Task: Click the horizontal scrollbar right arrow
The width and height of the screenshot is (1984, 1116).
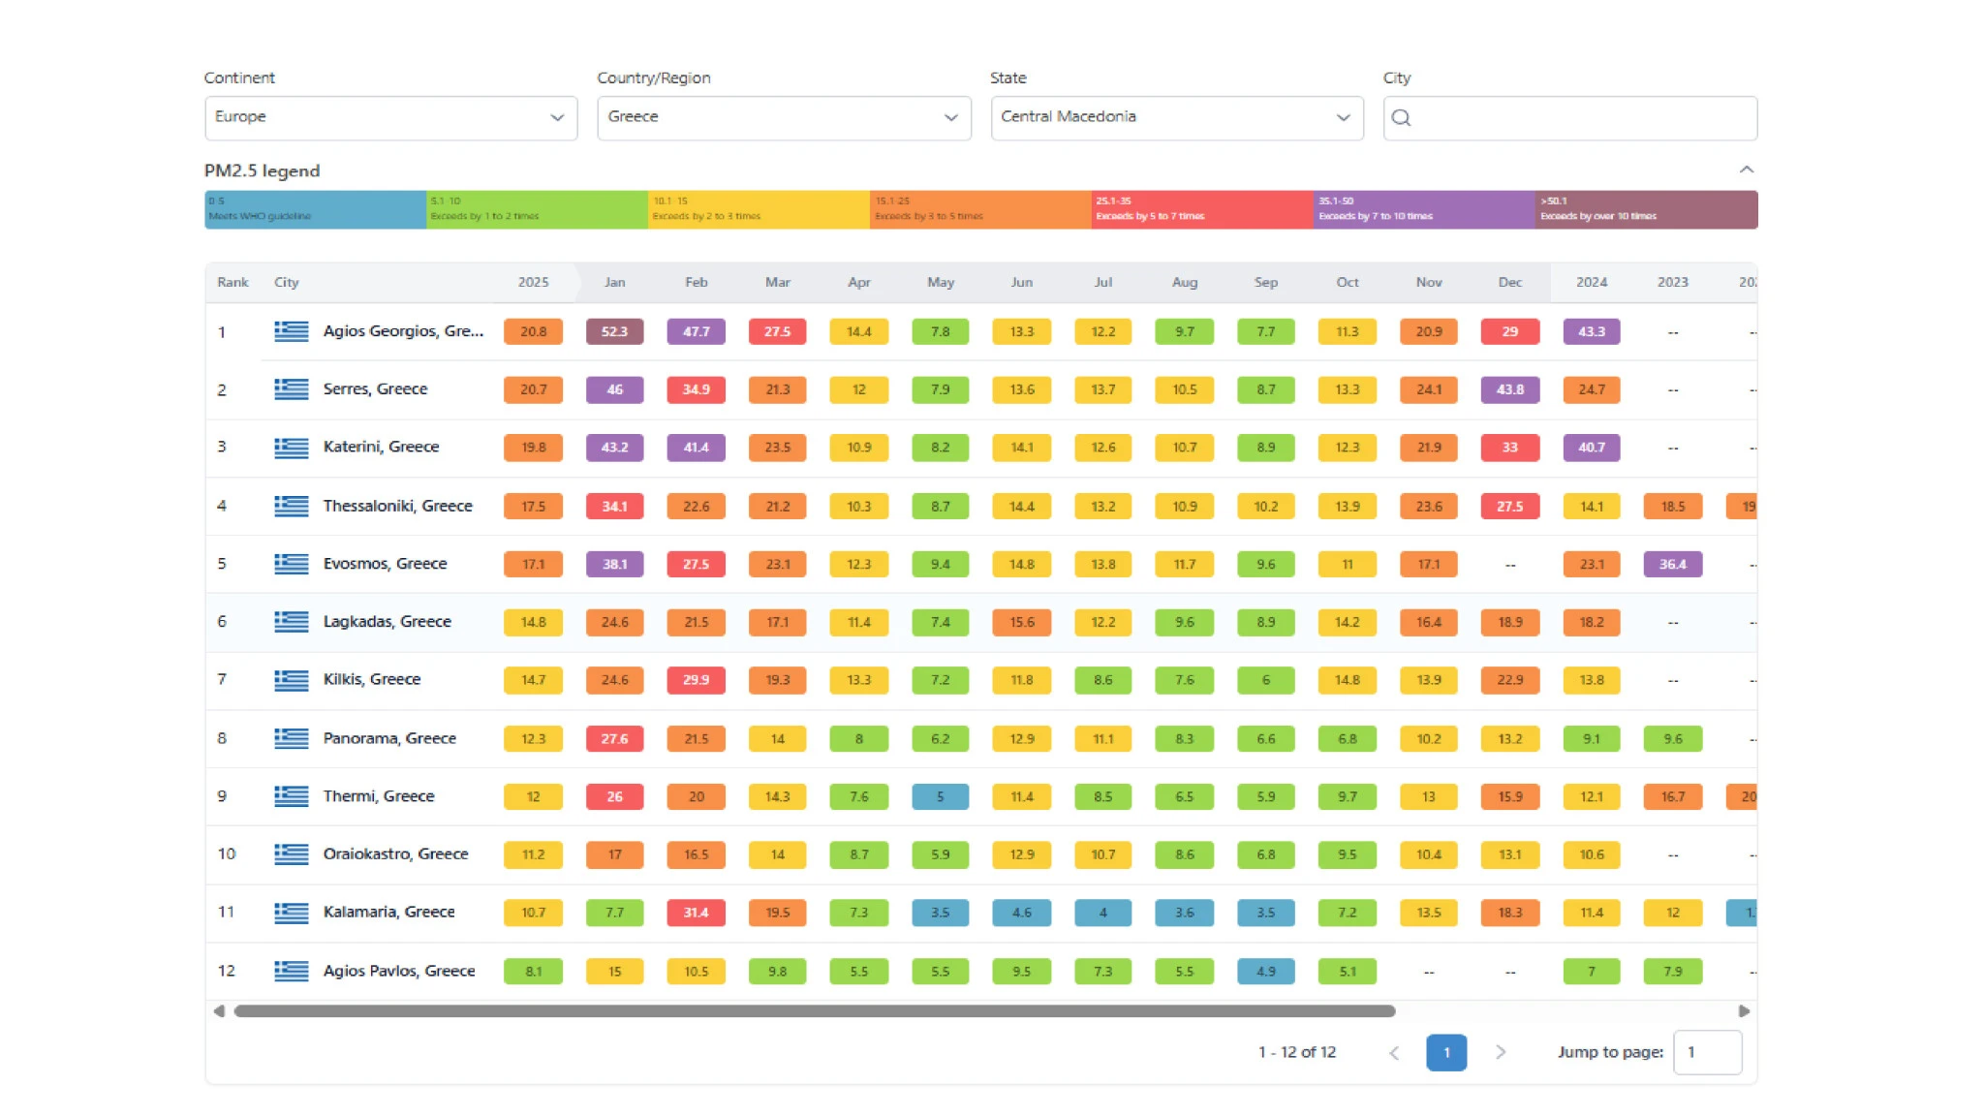Action: [1744, 1011]
